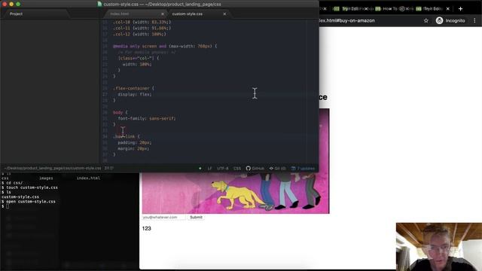Click the Chrome address bar URL
482x271 pixels.
(346, 20)
